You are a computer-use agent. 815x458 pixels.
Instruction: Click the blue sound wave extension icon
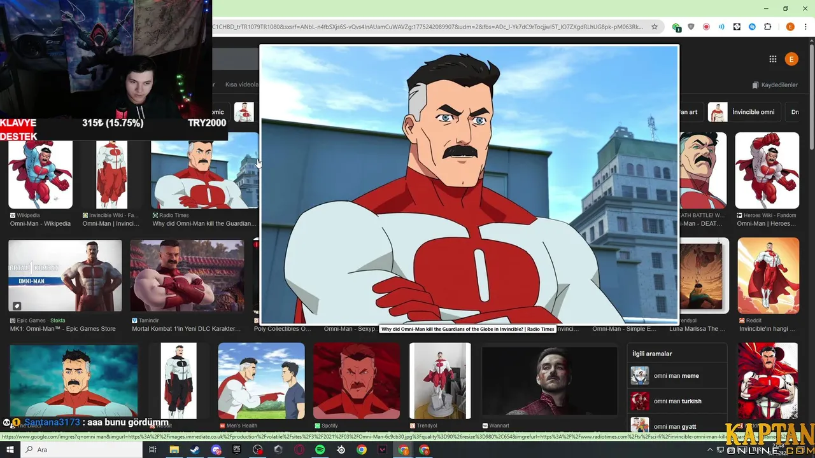click(721, 27)
